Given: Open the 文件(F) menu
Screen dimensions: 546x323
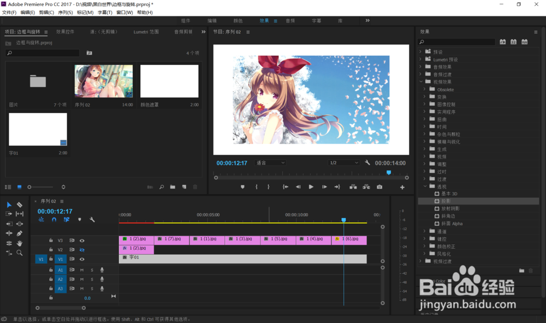Looking at the screenshot, I should (9, 13).
